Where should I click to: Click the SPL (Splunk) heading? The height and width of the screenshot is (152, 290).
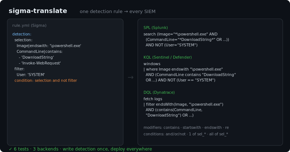156,28
